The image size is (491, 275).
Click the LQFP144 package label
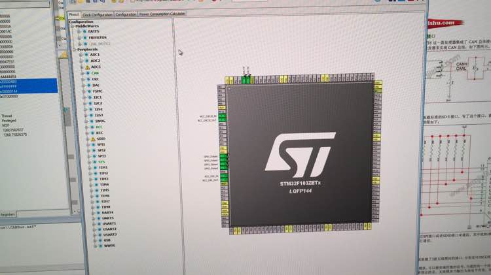point(300,191)
